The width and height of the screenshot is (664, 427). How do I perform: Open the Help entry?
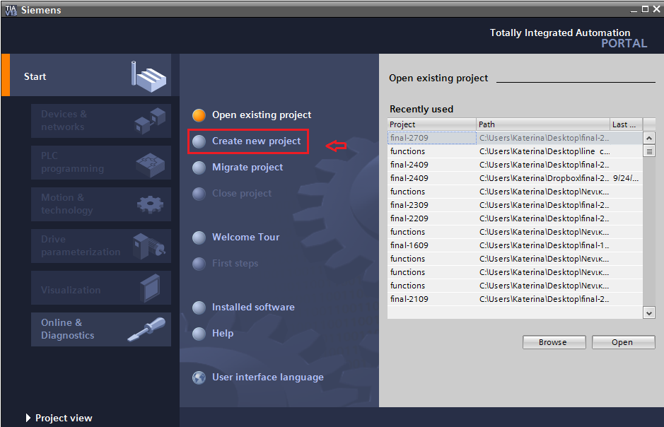pos(222,333)
